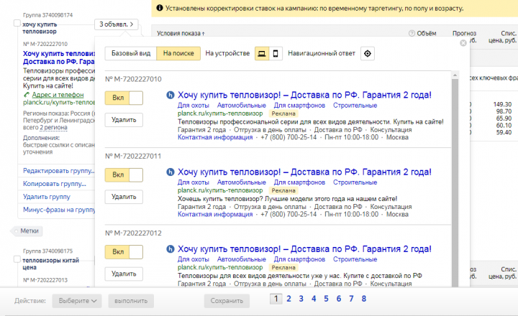This screenshot has width=518, height=316.
Task: Open ad title of M-7202227012 preview
Action: point(304,249)
